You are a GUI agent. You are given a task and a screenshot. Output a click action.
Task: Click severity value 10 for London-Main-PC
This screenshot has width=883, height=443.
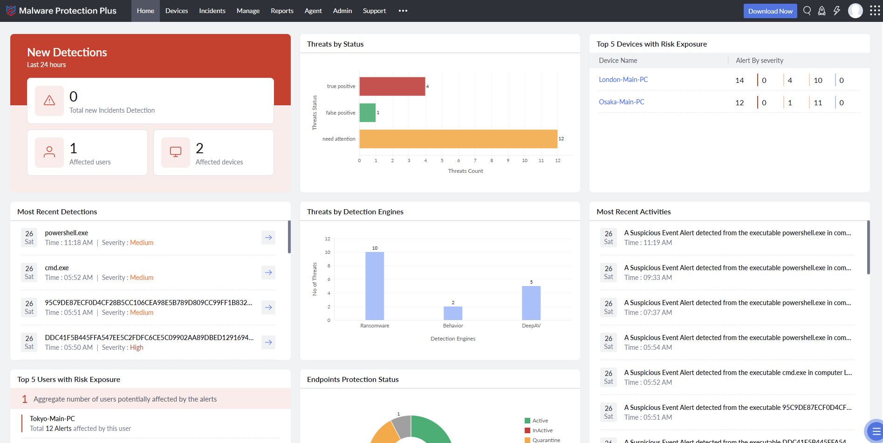pos(818,80)
